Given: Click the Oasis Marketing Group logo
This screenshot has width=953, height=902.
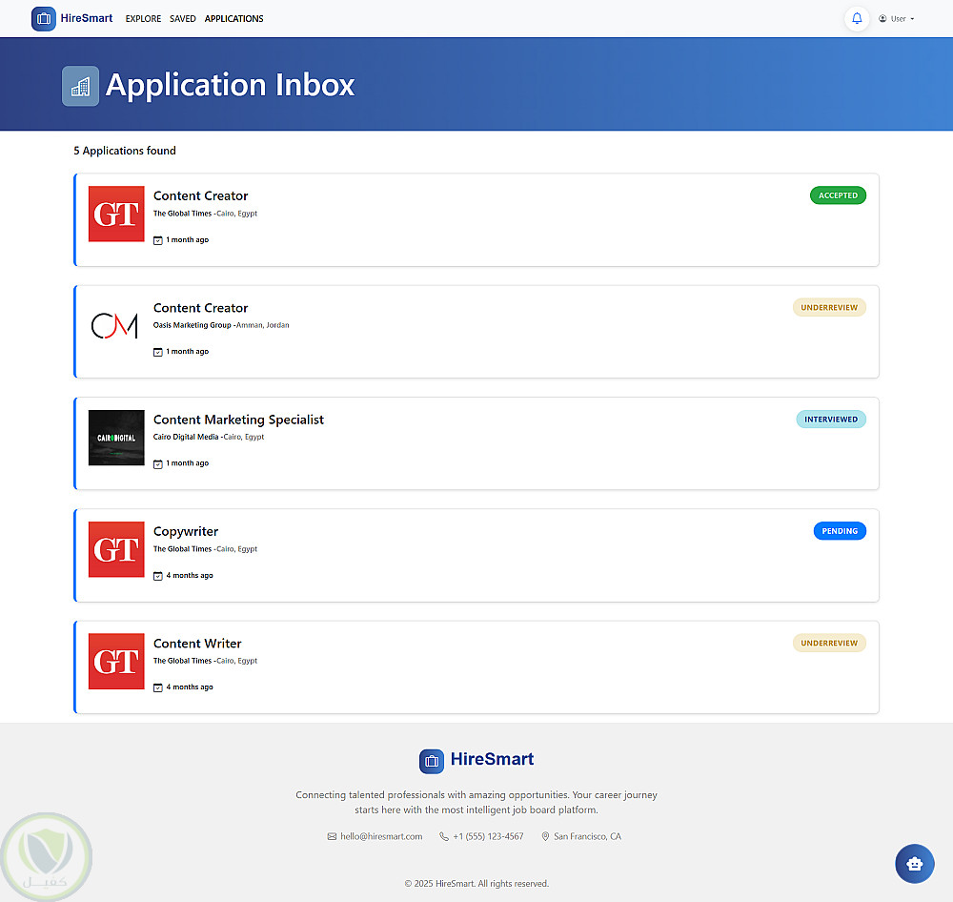Looking at the screenshot, I should tap(116, 326).
